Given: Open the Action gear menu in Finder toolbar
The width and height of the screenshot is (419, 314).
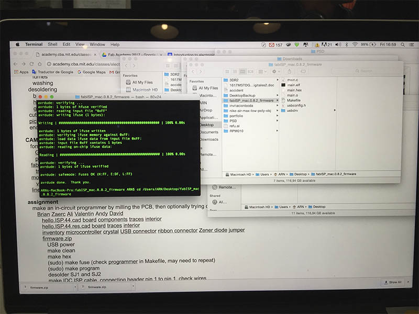Looking at the screenshot, I should (x=275, y=72).
